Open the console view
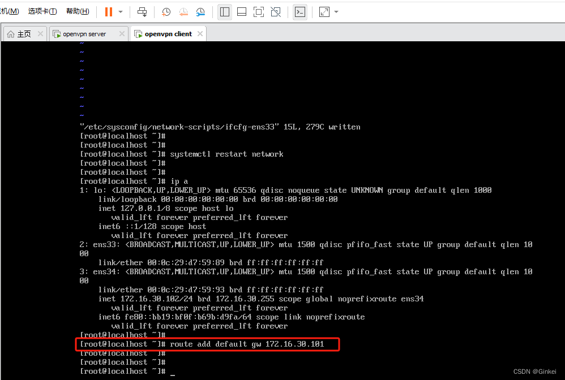The image size is (565, 380). [x=300, y=12]
